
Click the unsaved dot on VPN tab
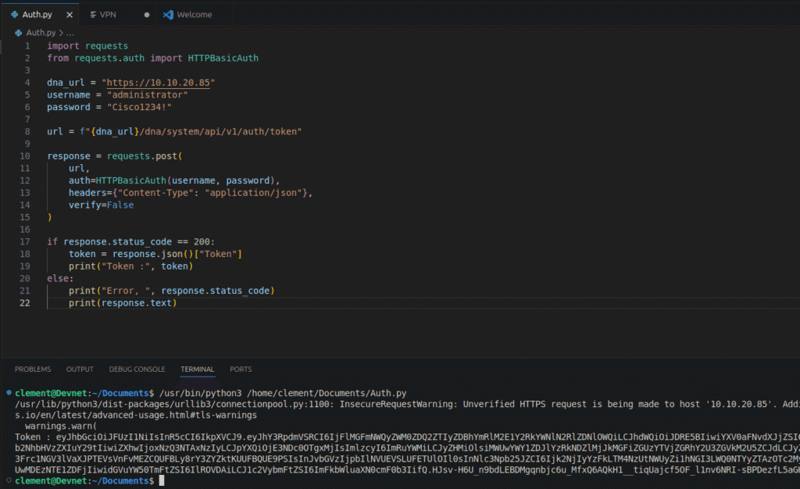[x=147, y=15]
